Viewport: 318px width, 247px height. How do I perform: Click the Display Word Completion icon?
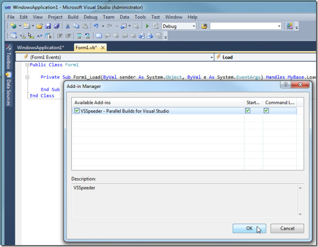(39, 36)
